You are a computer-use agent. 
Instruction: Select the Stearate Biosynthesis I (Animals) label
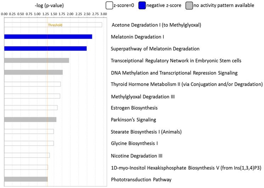pos(146,132)
